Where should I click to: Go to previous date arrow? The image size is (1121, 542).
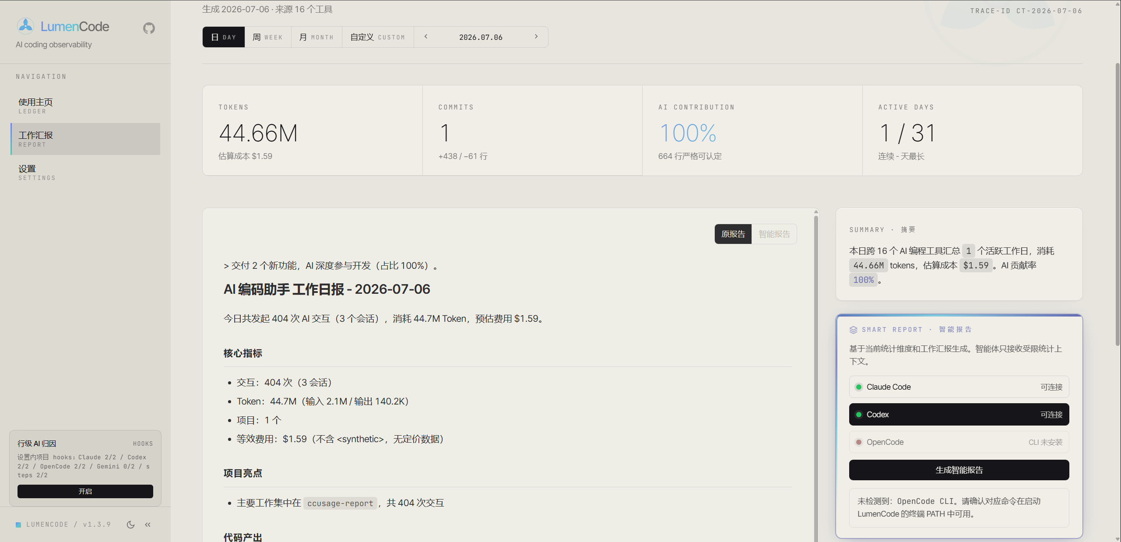(425, 37)
